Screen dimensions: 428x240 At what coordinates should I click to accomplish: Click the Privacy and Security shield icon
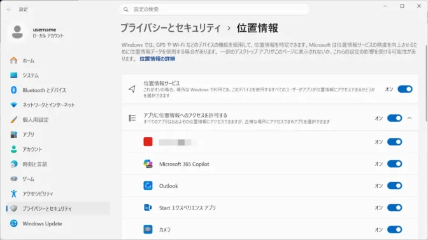pyautogui.click(x=13, y=208)
